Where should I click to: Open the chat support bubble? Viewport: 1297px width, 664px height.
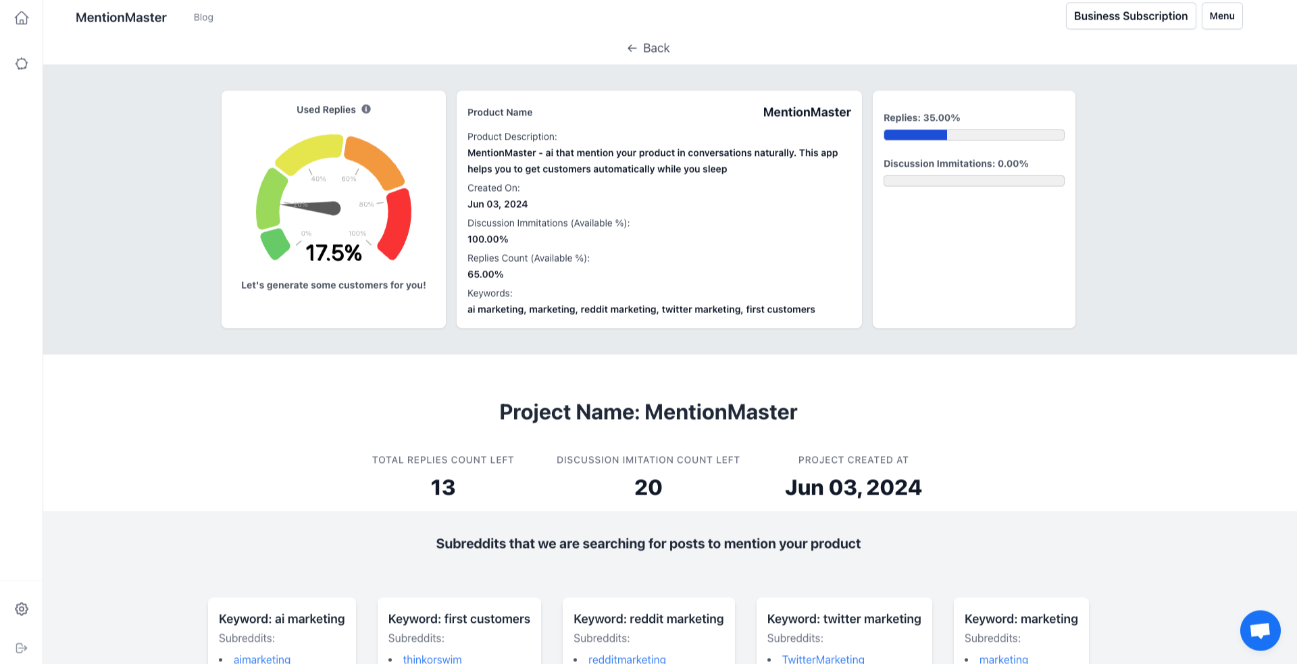tap(1260, 630)
